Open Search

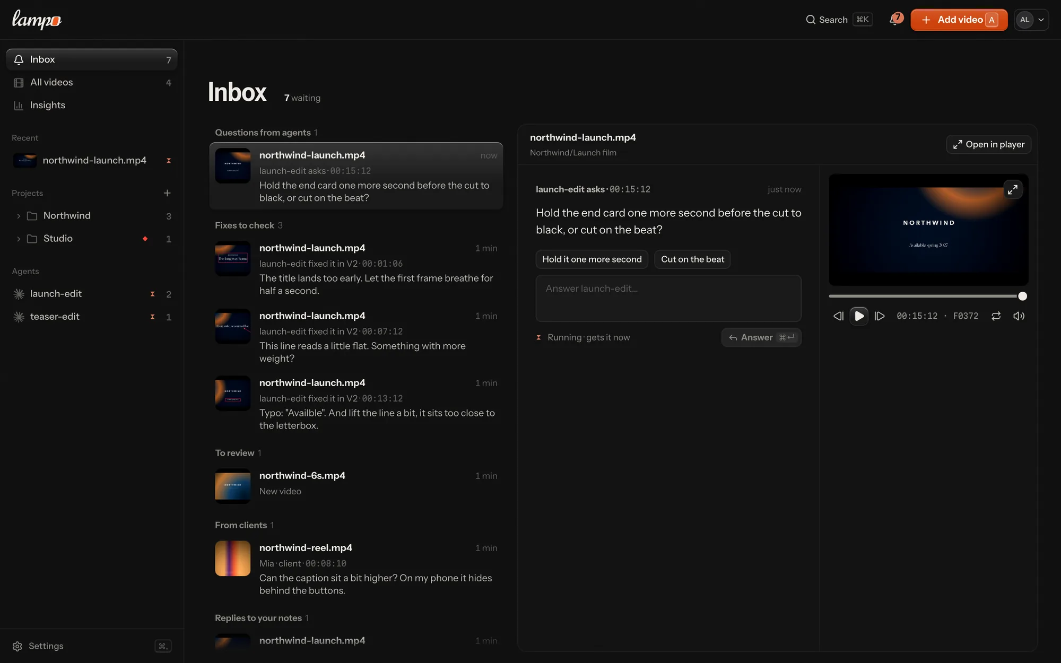(839, 20)
